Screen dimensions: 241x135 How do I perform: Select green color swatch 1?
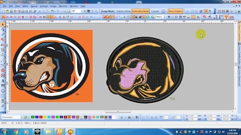[x=33, y=117]
